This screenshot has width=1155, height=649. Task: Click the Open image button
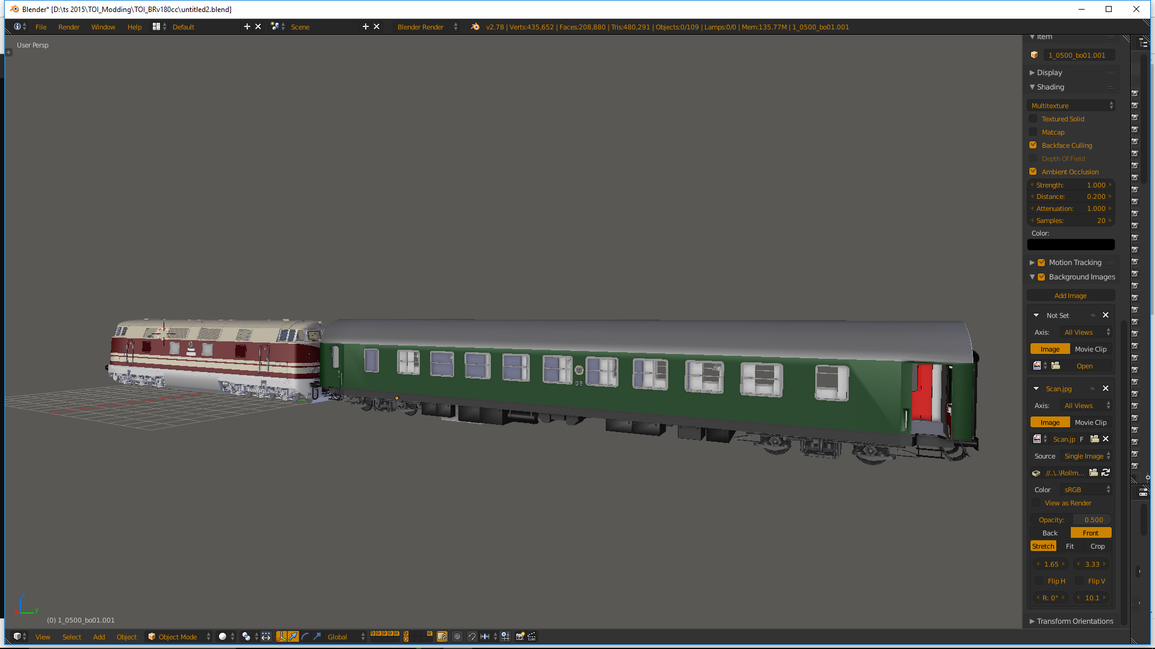[1084, 366]
